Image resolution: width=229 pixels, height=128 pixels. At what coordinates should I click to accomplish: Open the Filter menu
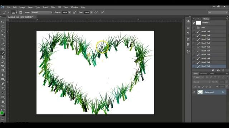53,7
